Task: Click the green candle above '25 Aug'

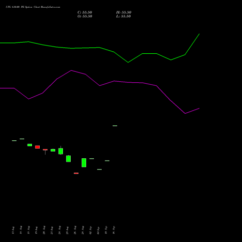Action: point(68,159)
